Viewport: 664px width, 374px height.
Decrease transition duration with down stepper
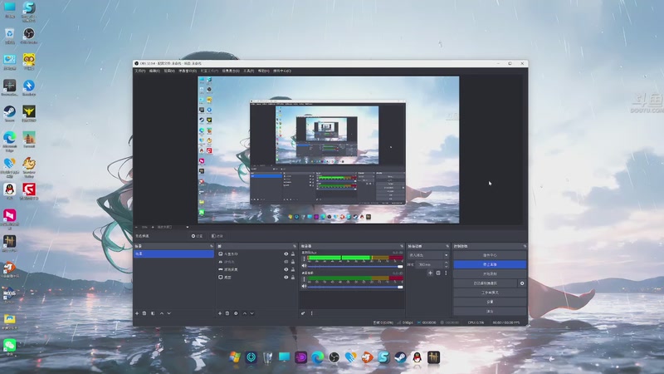point(446,266)
